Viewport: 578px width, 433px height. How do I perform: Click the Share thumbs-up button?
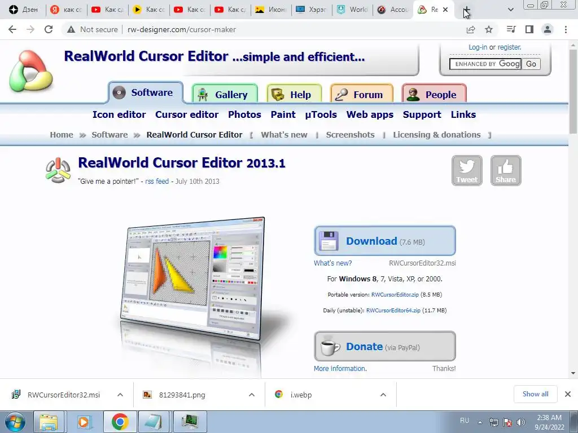click(x=506, y=170)
